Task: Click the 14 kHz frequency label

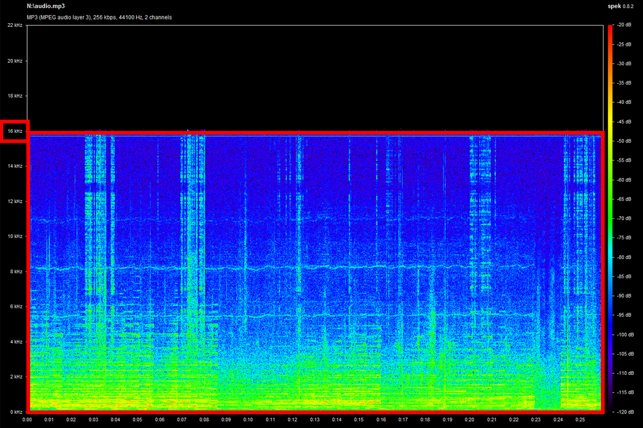Action: [x=15, y=166]
